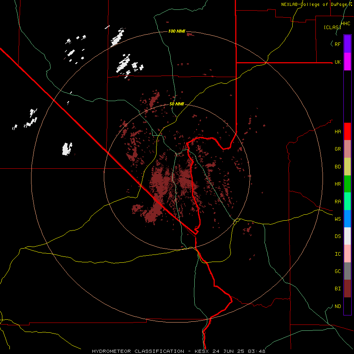
Task: Click the 'HR' legend label
Action: pos(337,184)
